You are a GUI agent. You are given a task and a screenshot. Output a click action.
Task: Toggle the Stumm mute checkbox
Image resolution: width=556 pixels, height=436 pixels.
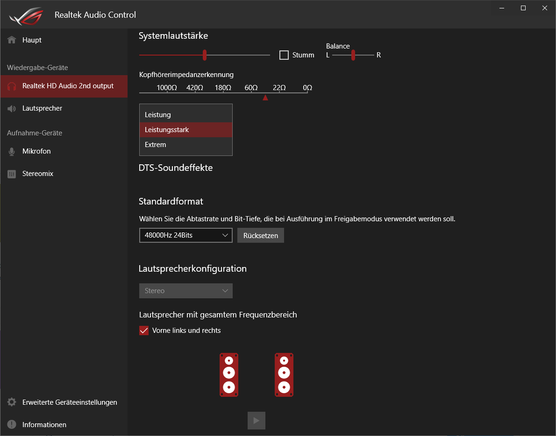click(x=284, y=55)
